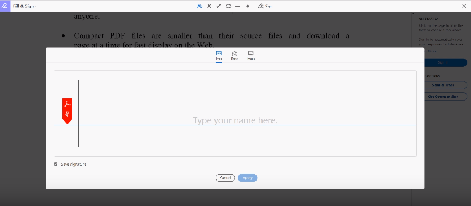Select the Circle ellipse tool
471x206 pixels.
(228, 6)
